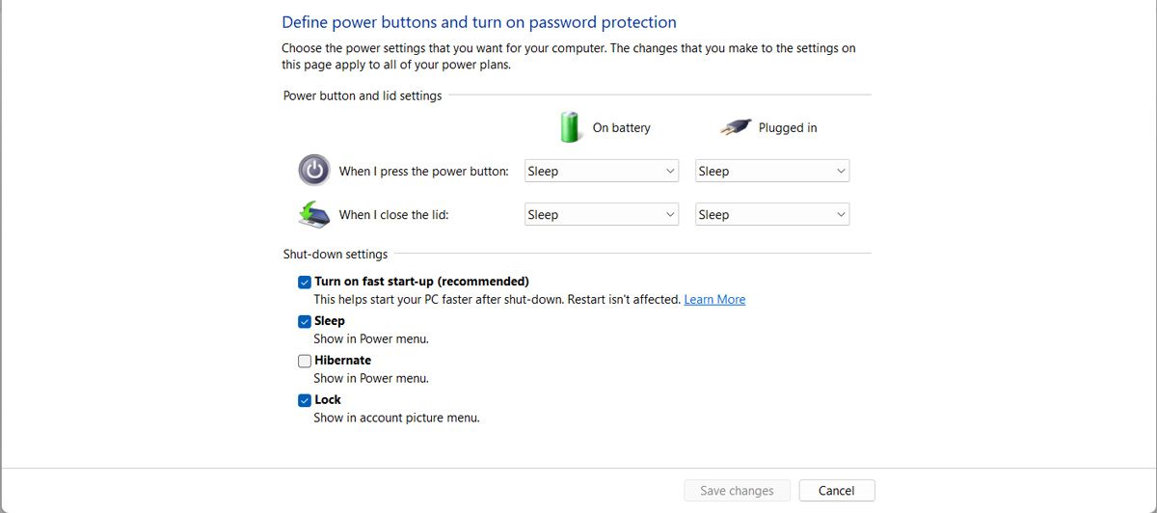Click the Cancel button
This screenshot has height=513, width=1157.
coord(837,491)
